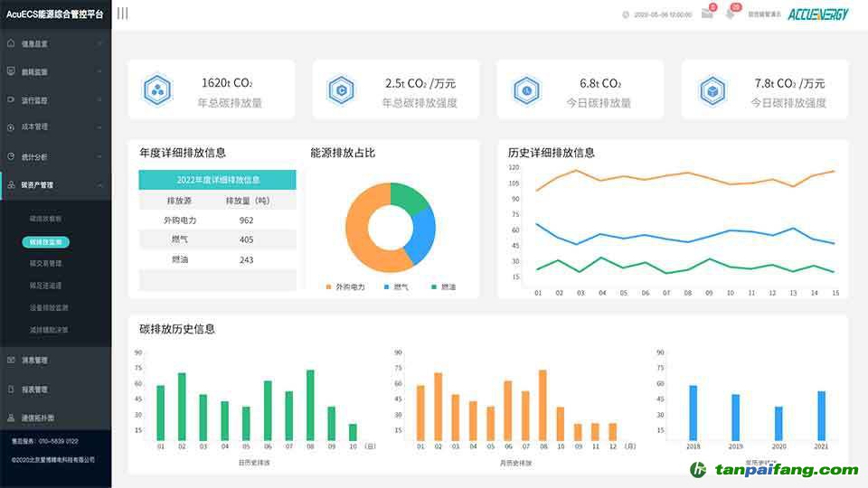
Task: Click the annual total carbon emissions icon
Action: [x=157, y=89]
